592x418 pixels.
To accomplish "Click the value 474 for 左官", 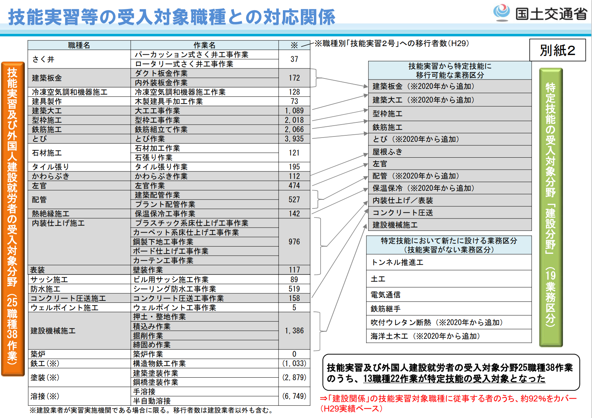I will pos(294,185).
